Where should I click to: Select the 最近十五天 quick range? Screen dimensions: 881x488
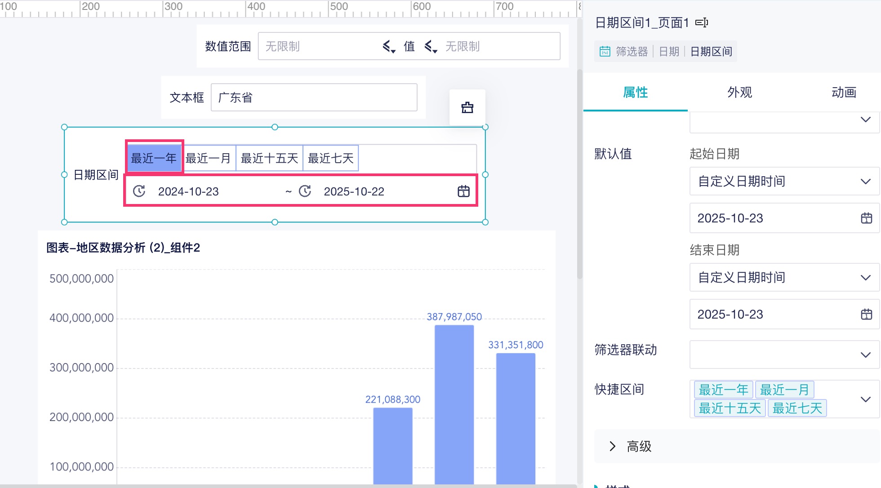pos(269,158)
